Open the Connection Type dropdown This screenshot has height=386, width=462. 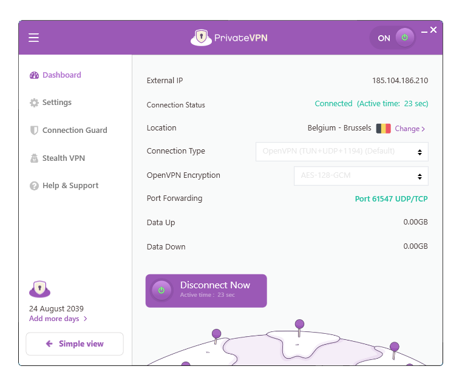pyautogui.click(x=342, y=152)
